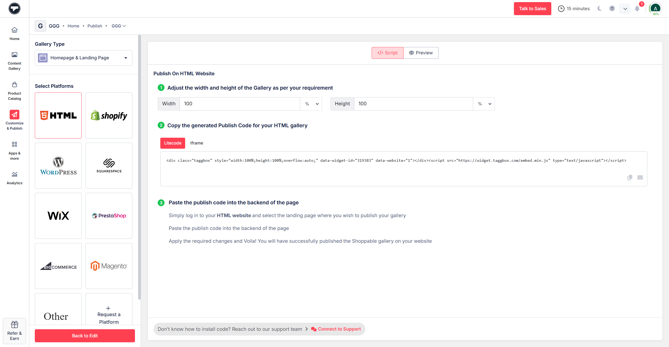The width and height of the screenshot is (669, 347).
Task: Open the Publish breadcrumb item
Action: coord(94,26)
